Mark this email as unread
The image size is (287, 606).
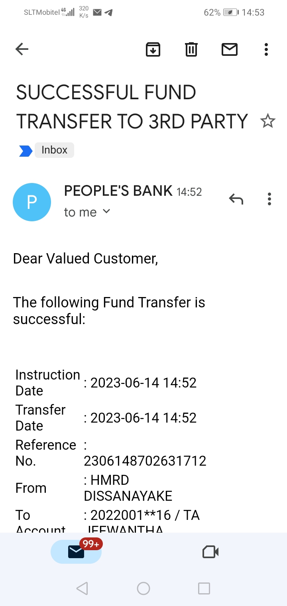pyautogui.click(x=229, y=49)
